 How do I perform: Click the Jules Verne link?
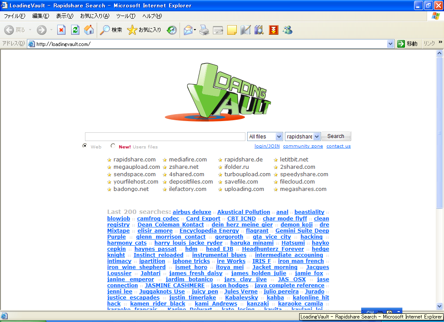241,291
